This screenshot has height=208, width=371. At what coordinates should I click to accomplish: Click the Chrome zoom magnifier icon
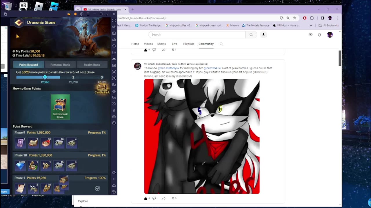coord(288,18)
